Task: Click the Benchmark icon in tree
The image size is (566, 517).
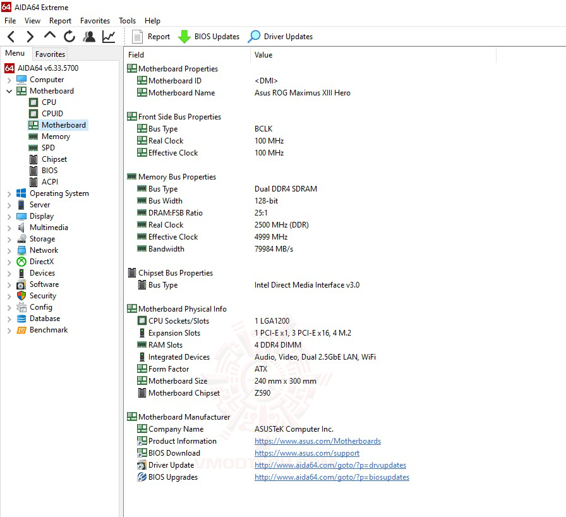Action: pyautogui.click(x=21, y=330)
